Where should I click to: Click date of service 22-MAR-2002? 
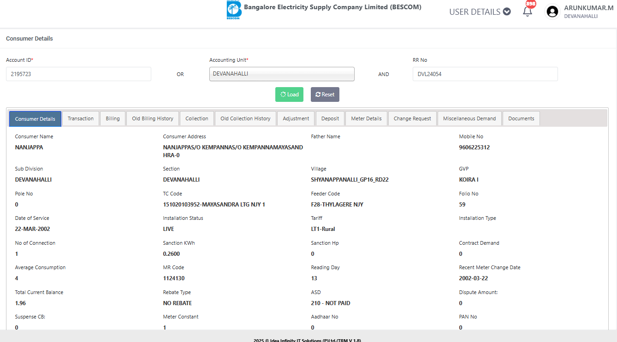[x=32, y=229]
